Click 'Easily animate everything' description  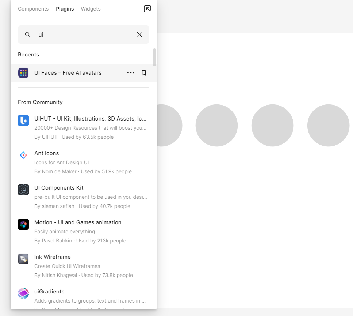point(65,232)
